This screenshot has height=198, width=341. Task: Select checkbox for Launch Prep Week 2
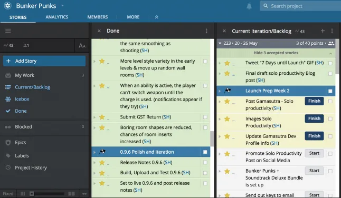coord(330,91)
